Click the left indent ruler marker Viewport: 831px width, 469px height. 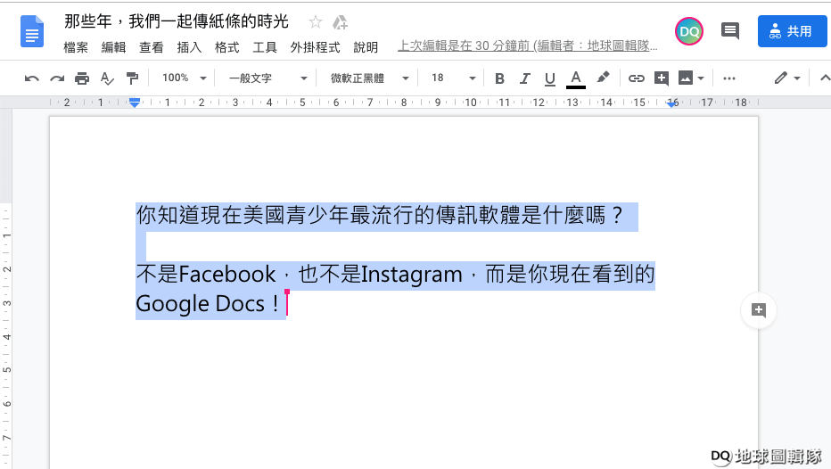point(135,103)
